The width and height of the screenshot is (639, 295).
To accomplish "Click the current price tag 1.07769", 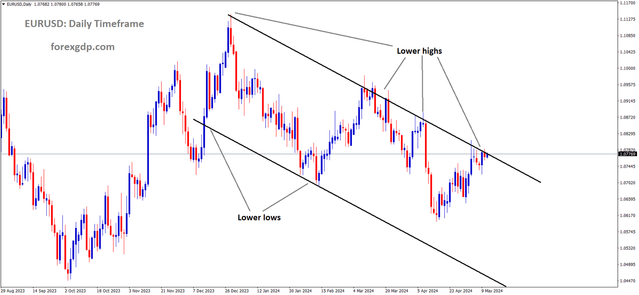I will point(627,154).
